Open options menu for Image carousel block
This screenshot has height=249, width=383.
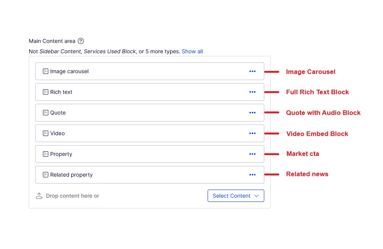(x=252, y=71)
